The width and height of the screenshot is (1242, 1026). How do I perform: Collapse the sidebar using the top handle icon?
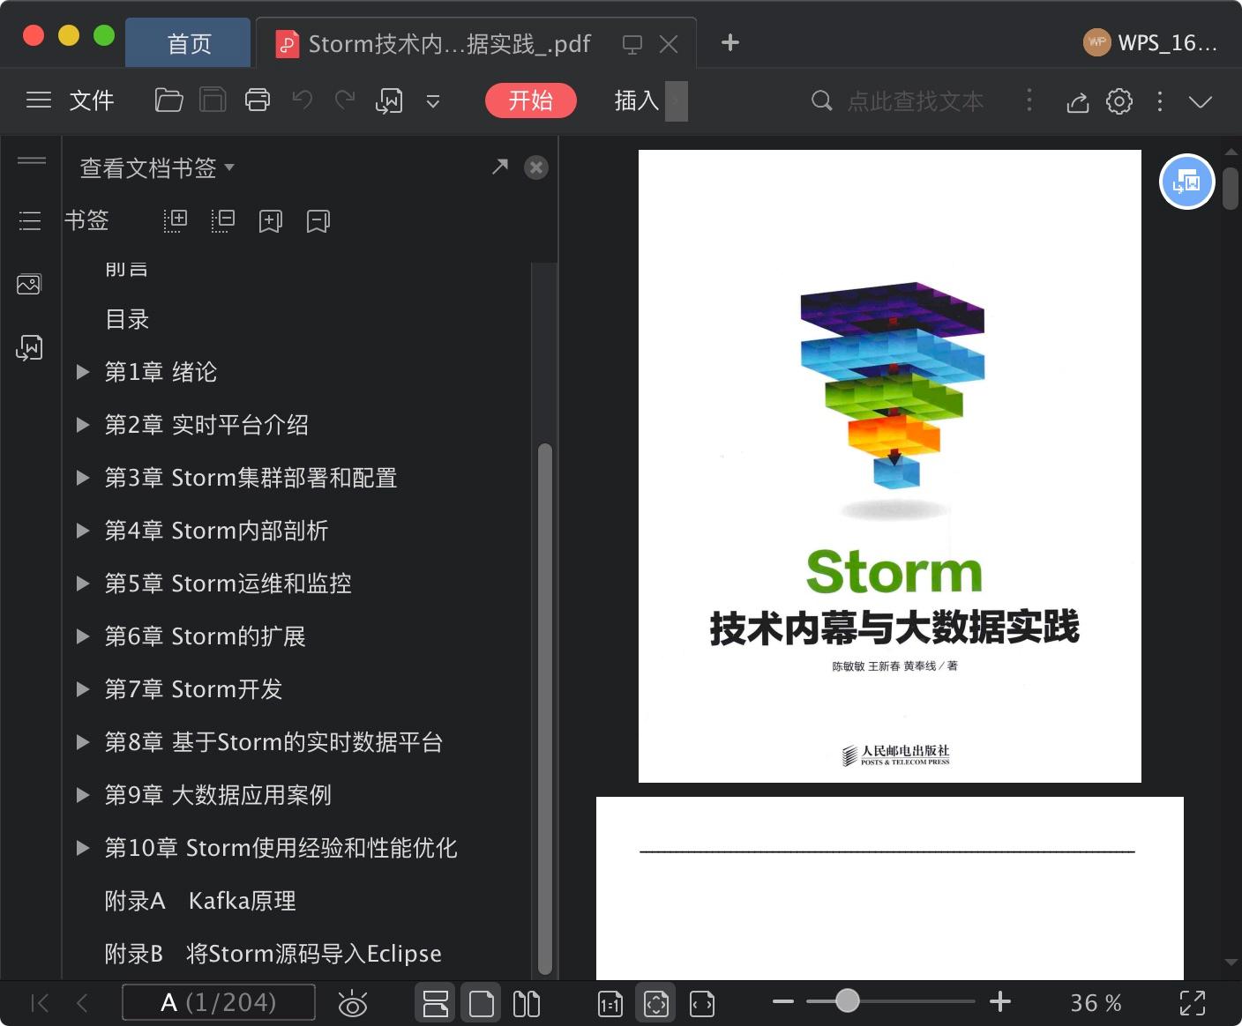(x=31, y=160)
